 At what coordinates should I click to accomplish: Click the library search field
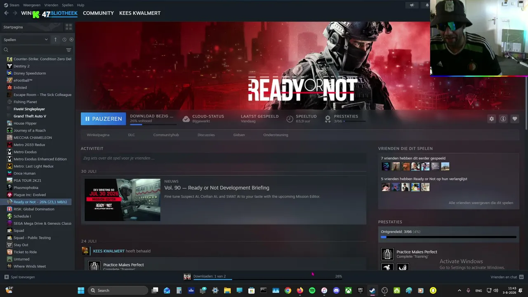pyautogui.click(x=33, y=50)
